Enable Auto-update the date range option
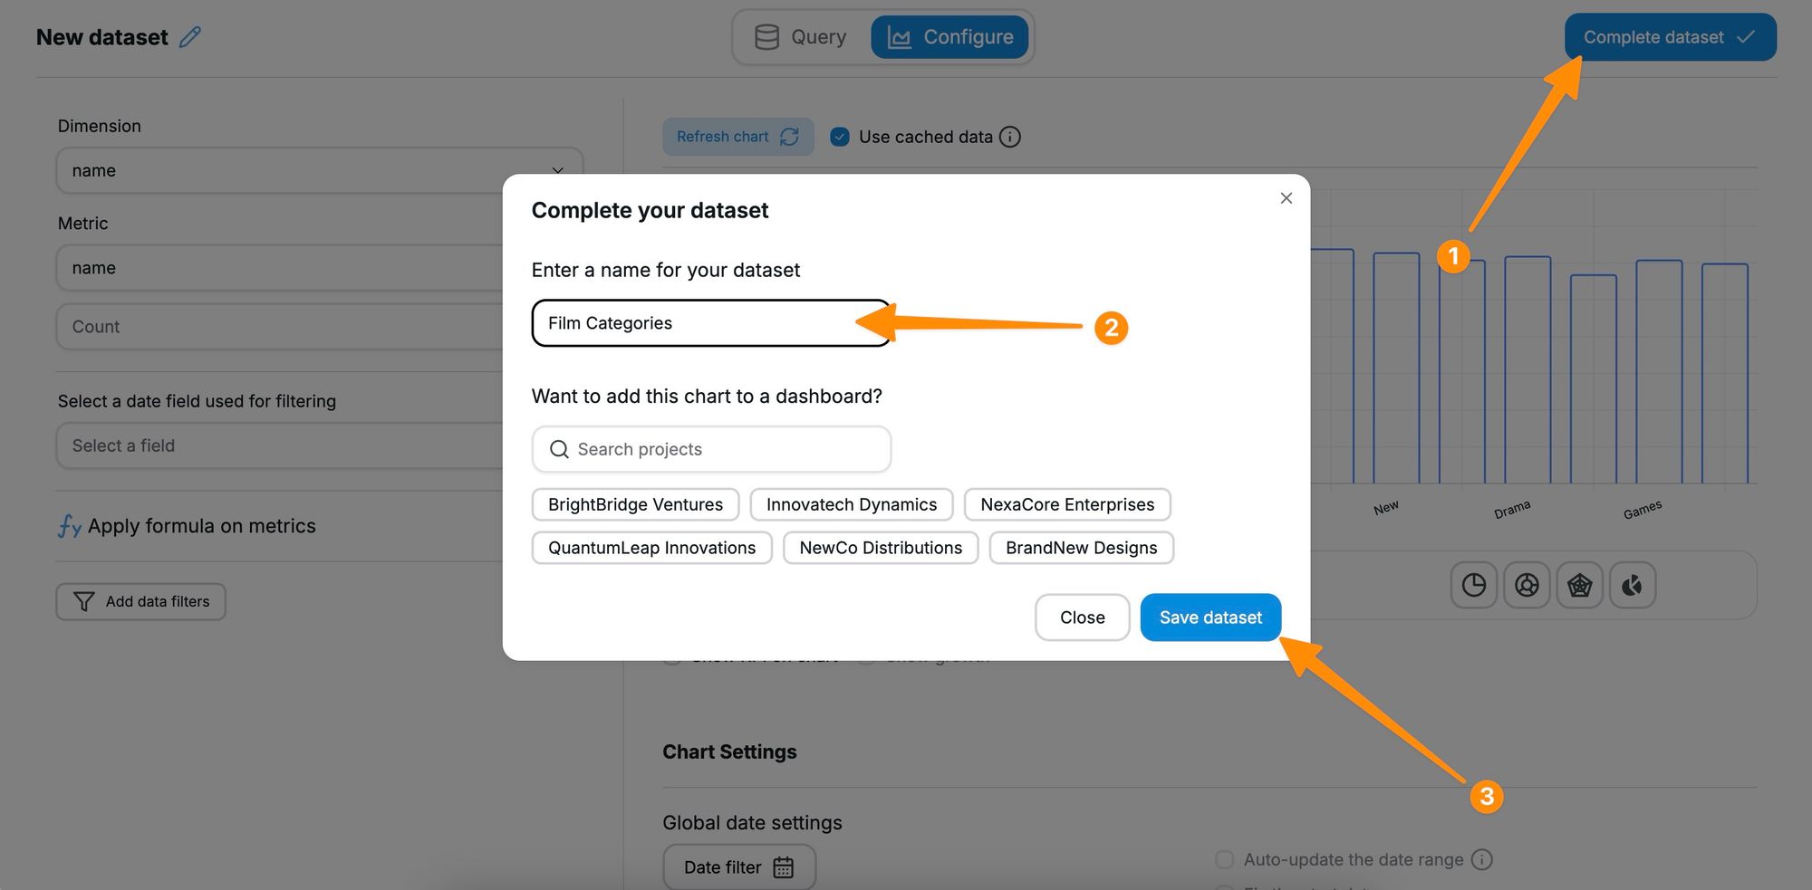1812x890 pixels. click(x=1224, y=859)
